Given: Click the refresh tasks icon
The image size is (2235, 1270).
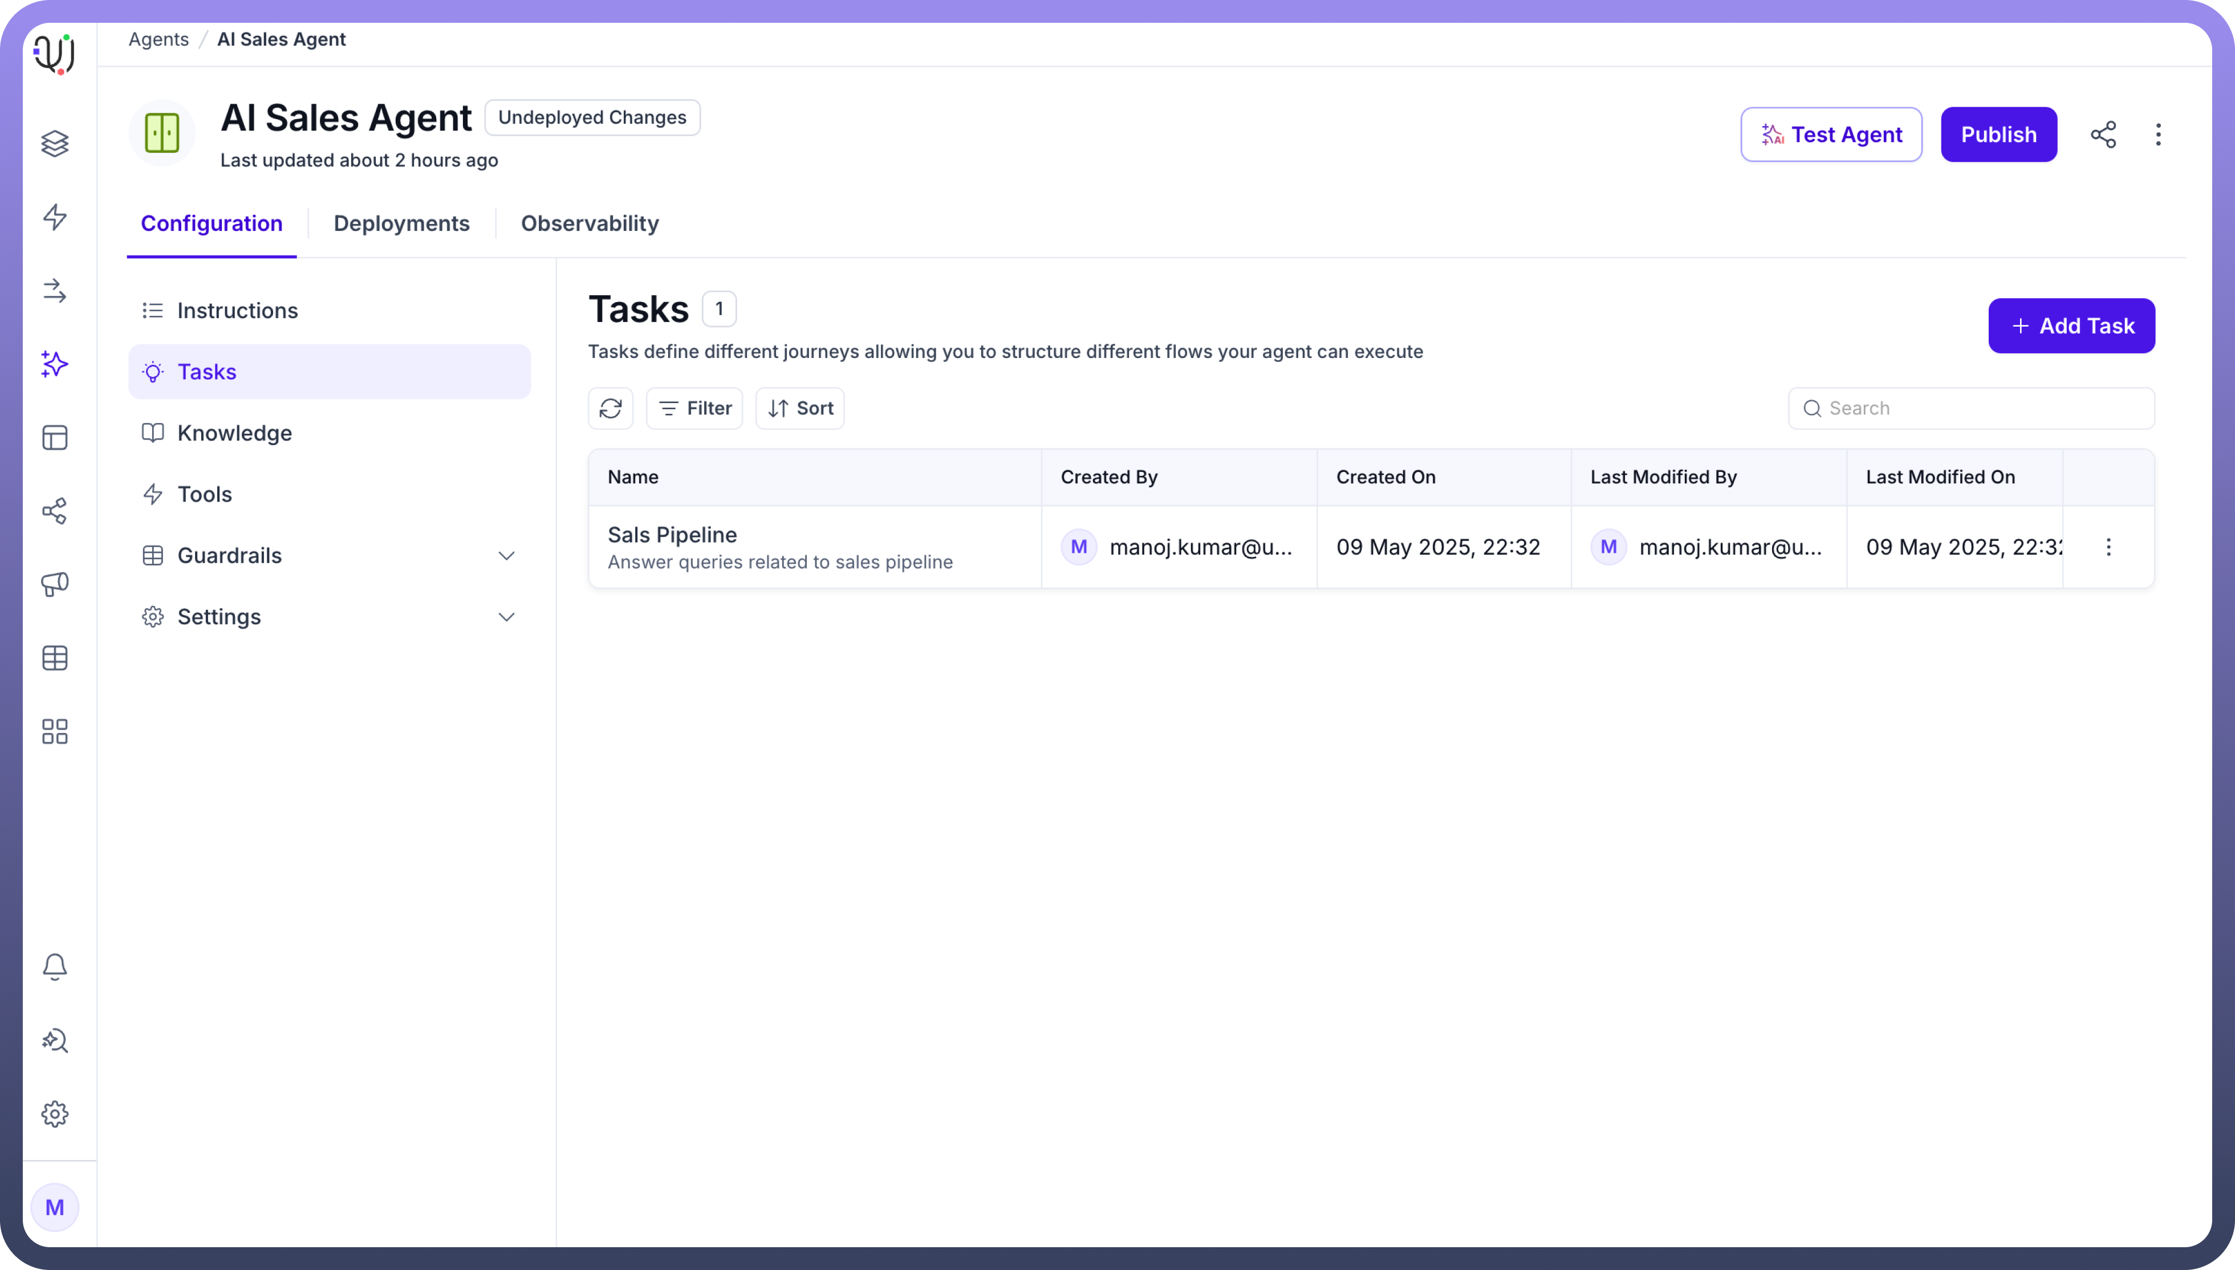Looking at the screenshot, I should coord(610,408).
